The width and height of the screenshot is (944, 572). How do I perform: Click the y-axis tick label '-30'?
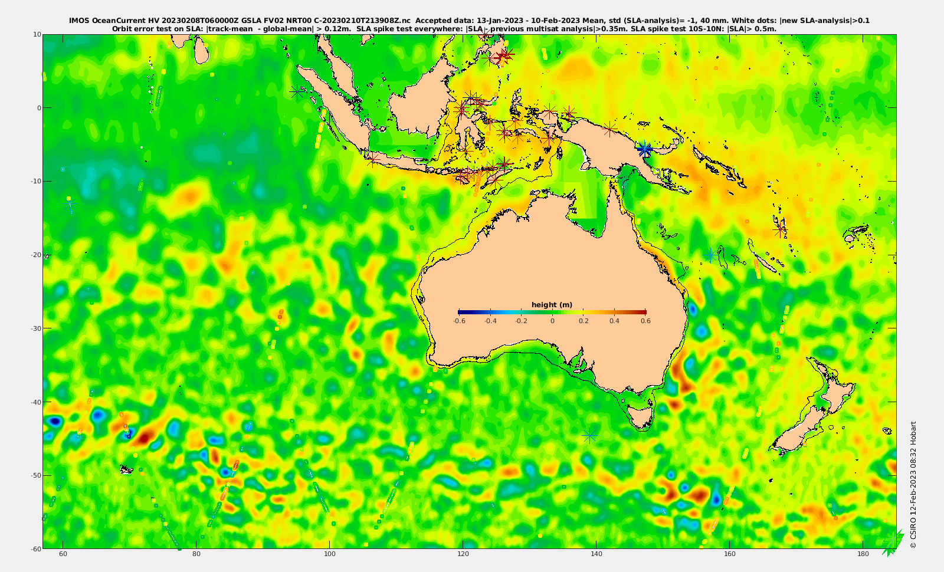coord(36,328)
